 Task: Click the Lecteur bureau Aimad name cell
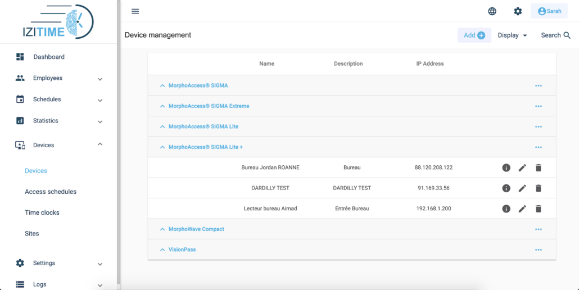[x=270, y=209]
